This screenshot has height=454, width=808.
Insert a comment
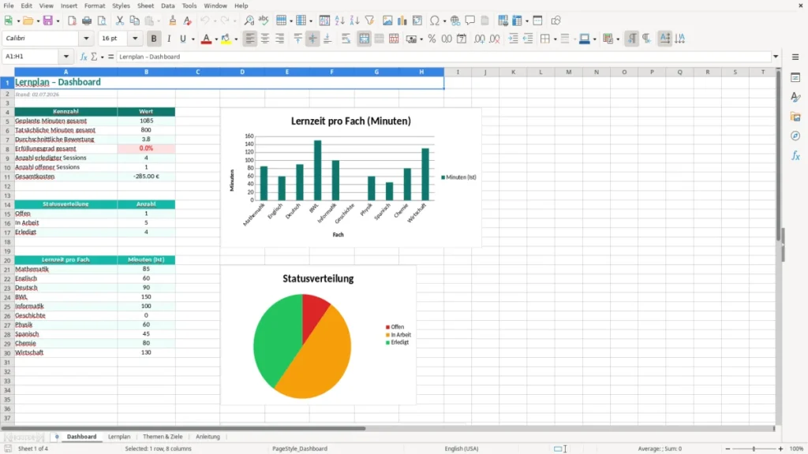[x=470, y=20]
